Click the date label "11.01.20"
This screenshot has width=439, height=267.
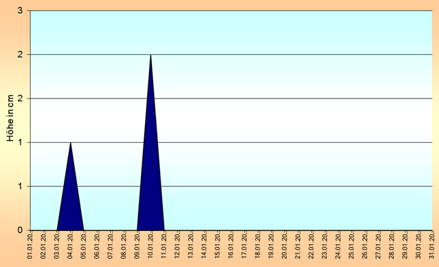point(164,246)
